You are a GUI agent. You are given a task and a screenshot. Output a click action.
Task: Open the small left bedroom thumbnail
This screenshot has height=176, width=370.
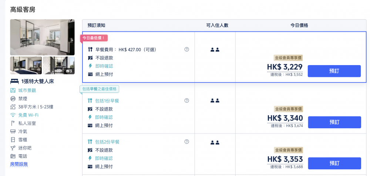[26, 65]
